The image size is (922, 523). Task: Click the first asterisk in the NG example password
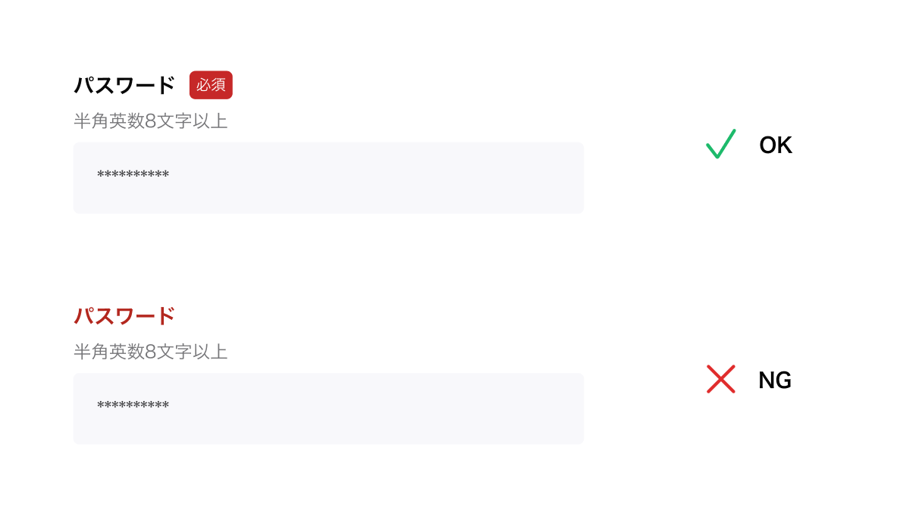point(101,406)
